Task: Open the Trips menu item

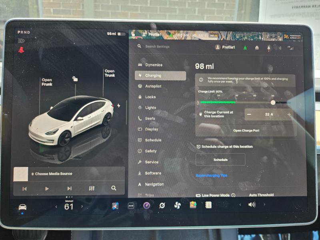Action: 146,195
